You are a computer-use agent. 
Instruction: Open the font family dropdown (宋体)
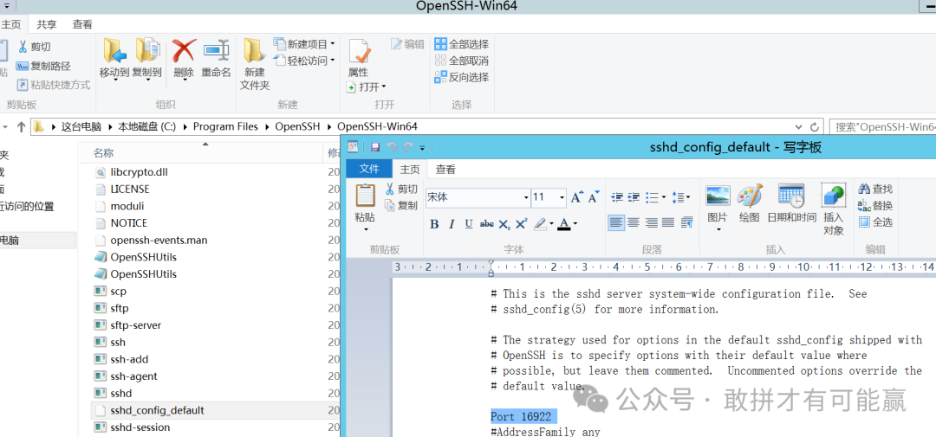click(526, 197)
